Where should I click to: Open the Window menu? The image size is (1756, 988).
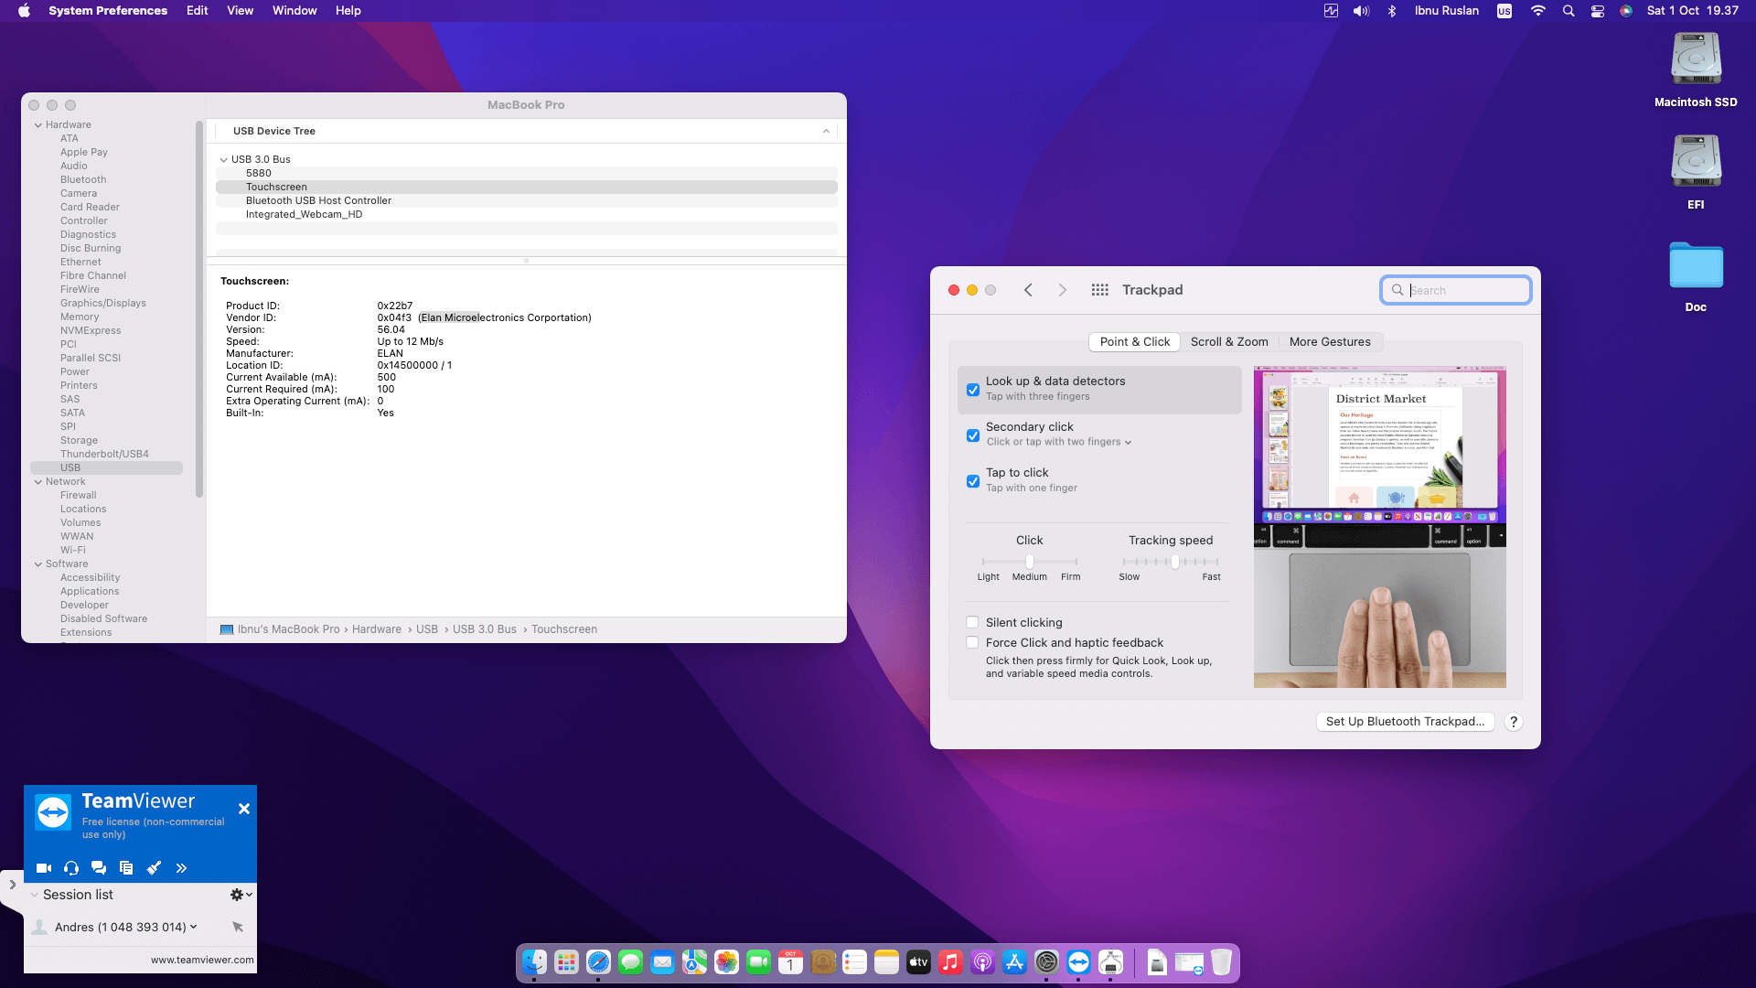pos(294,11)
